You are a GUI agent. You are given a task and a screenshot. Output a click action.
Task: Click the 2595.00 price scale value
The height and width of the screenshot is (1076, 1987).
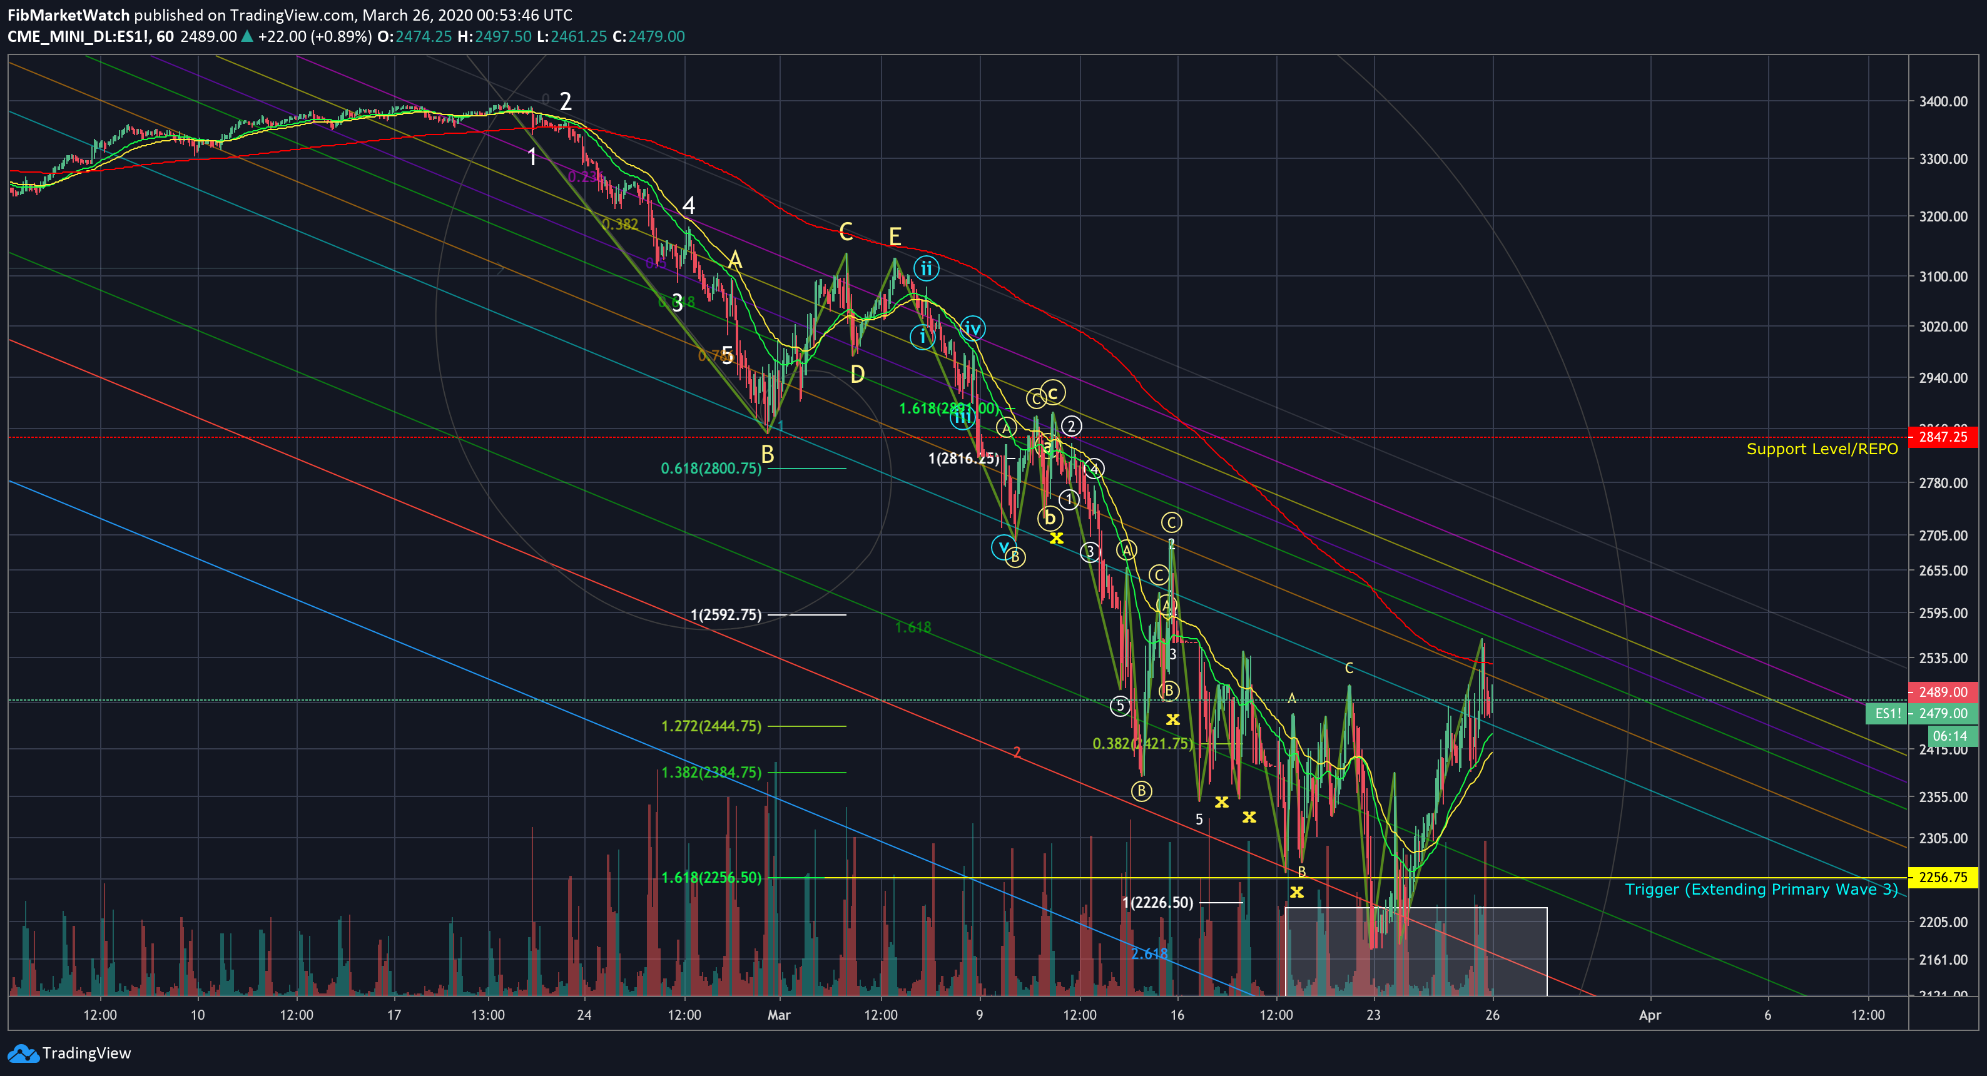point(1943,613)
